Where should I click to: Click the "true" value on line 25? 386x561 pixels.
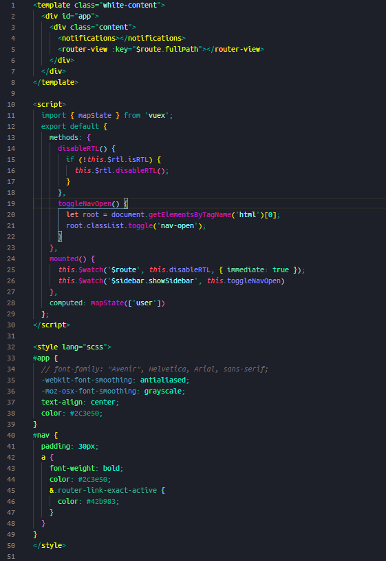pos(281,269)
